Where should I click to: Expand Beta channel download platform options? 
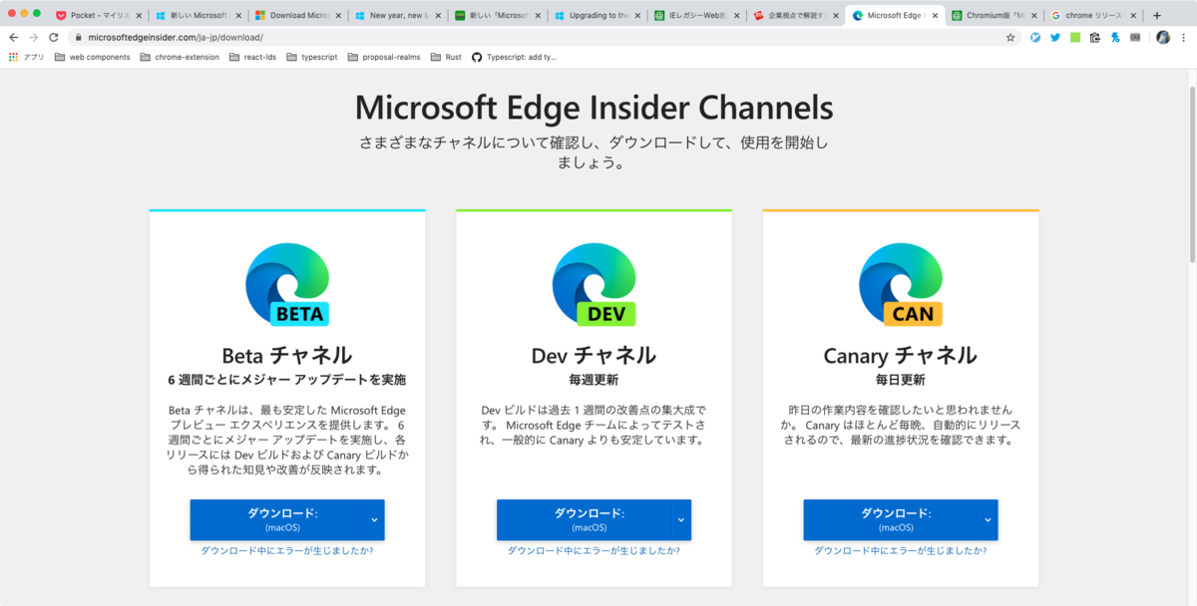coord(374,519)
